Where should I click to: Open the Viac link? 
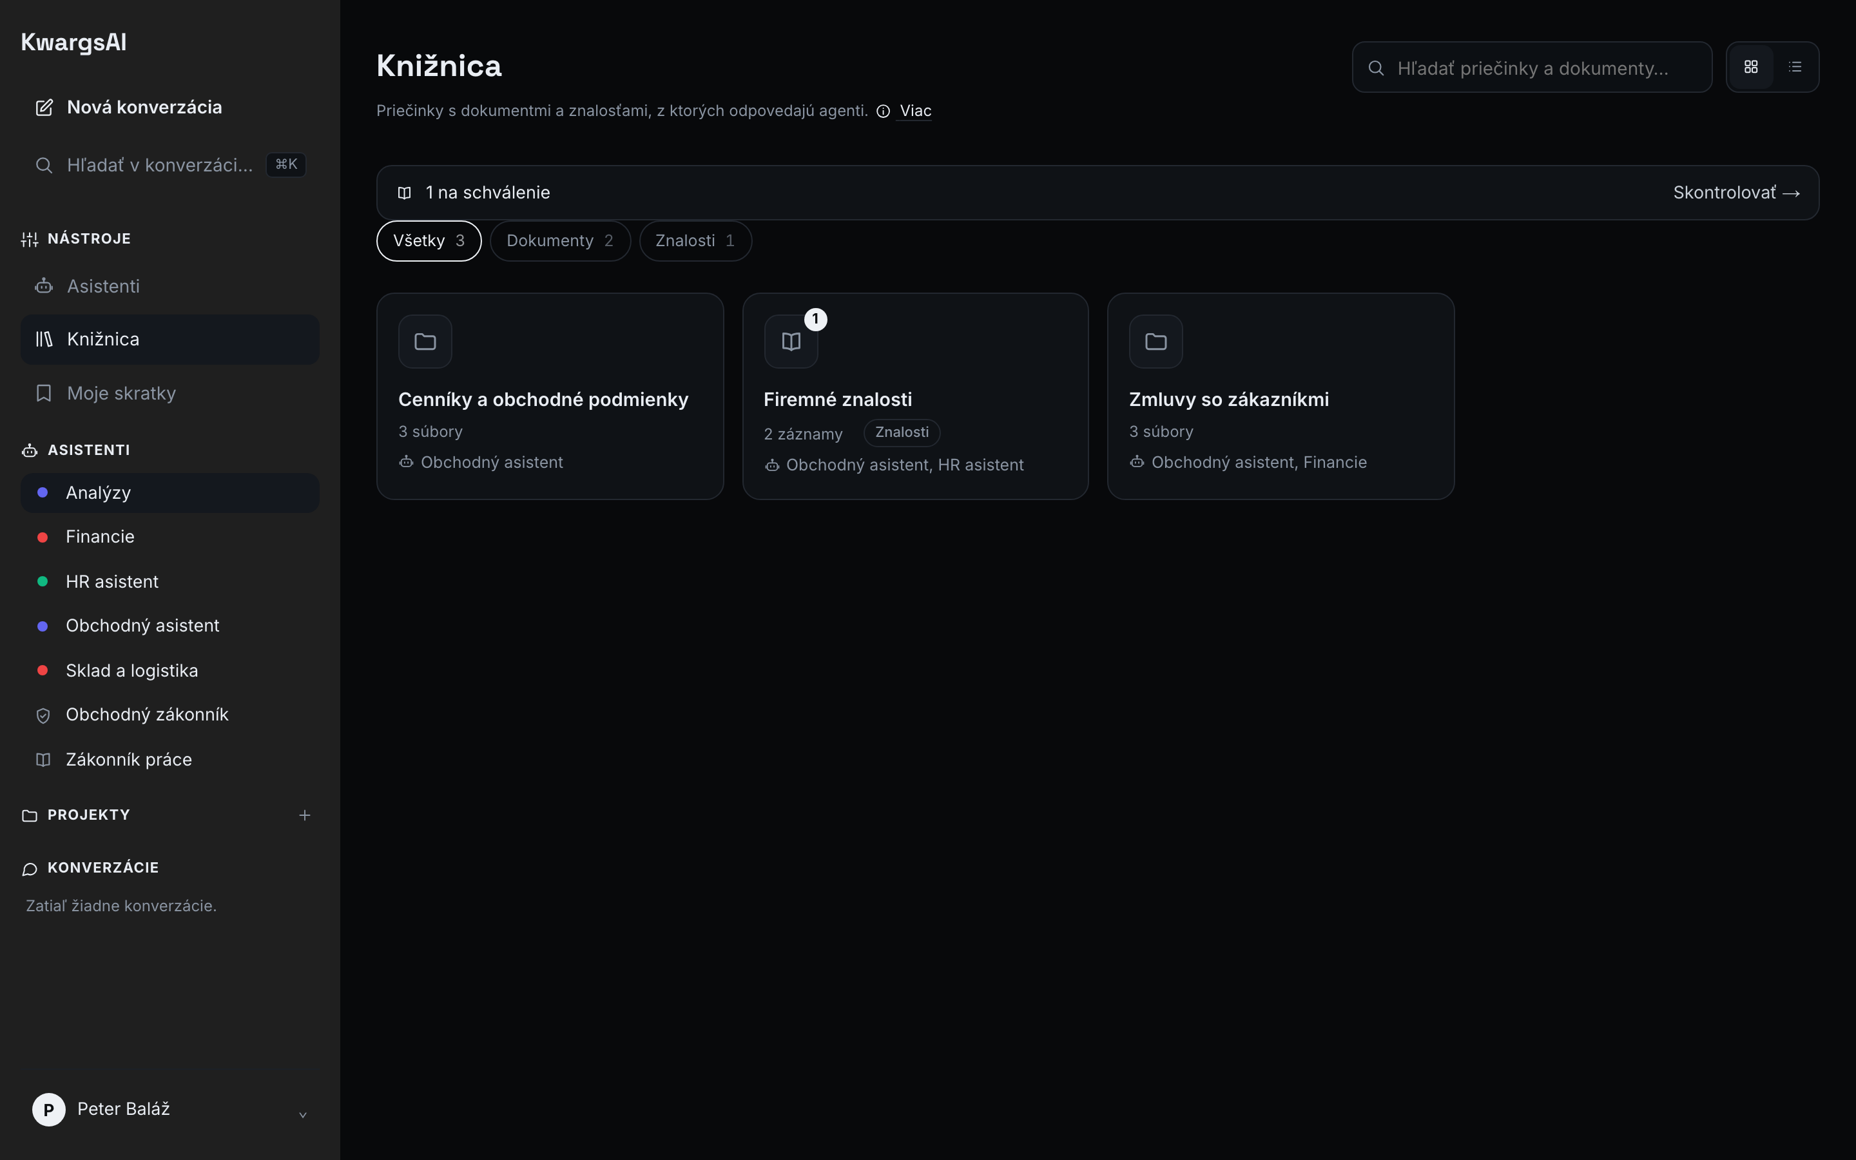[915, 110]
